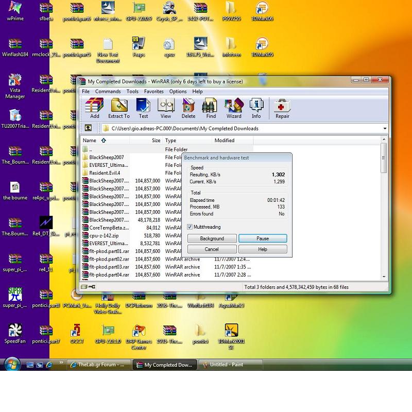Go up one folder level icon
Image resolution: width=412 pixels, height=412 pixels.
click(x=88, y=128)
